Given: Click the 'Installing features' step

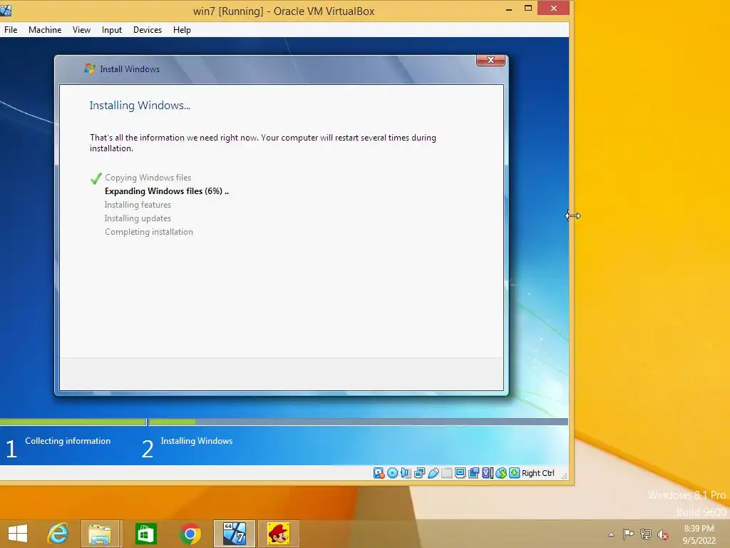Looking at the screenshot, I should coord(138,205).
